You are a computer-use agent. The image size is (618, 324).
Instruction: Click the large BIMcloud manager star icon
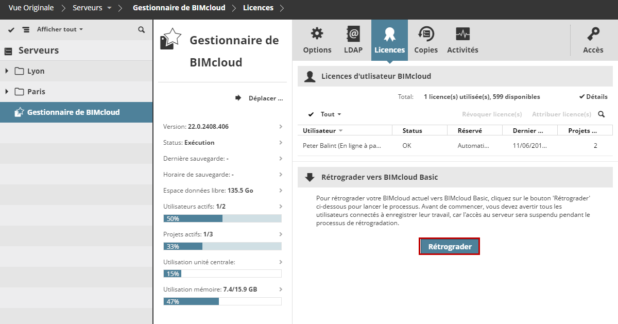click(171, 39)
